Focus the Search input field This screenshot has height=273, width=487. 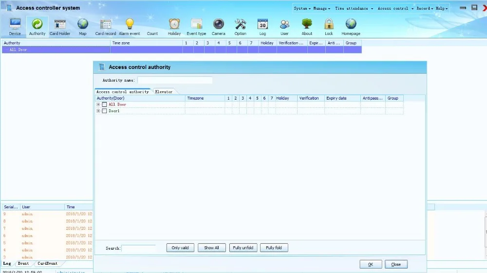138,248
